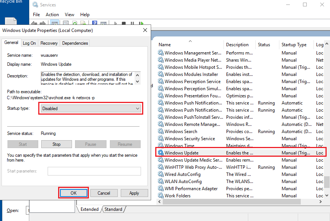This screenshot has width=330, height=221.
Task: Click the Back arrow in Services toolbar
Action: tap(34, 23)
